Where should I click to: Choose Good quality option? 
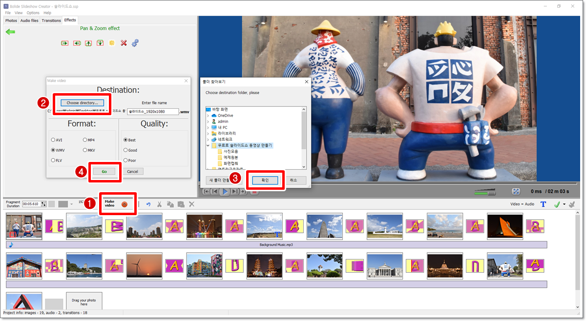pos(126,150)
